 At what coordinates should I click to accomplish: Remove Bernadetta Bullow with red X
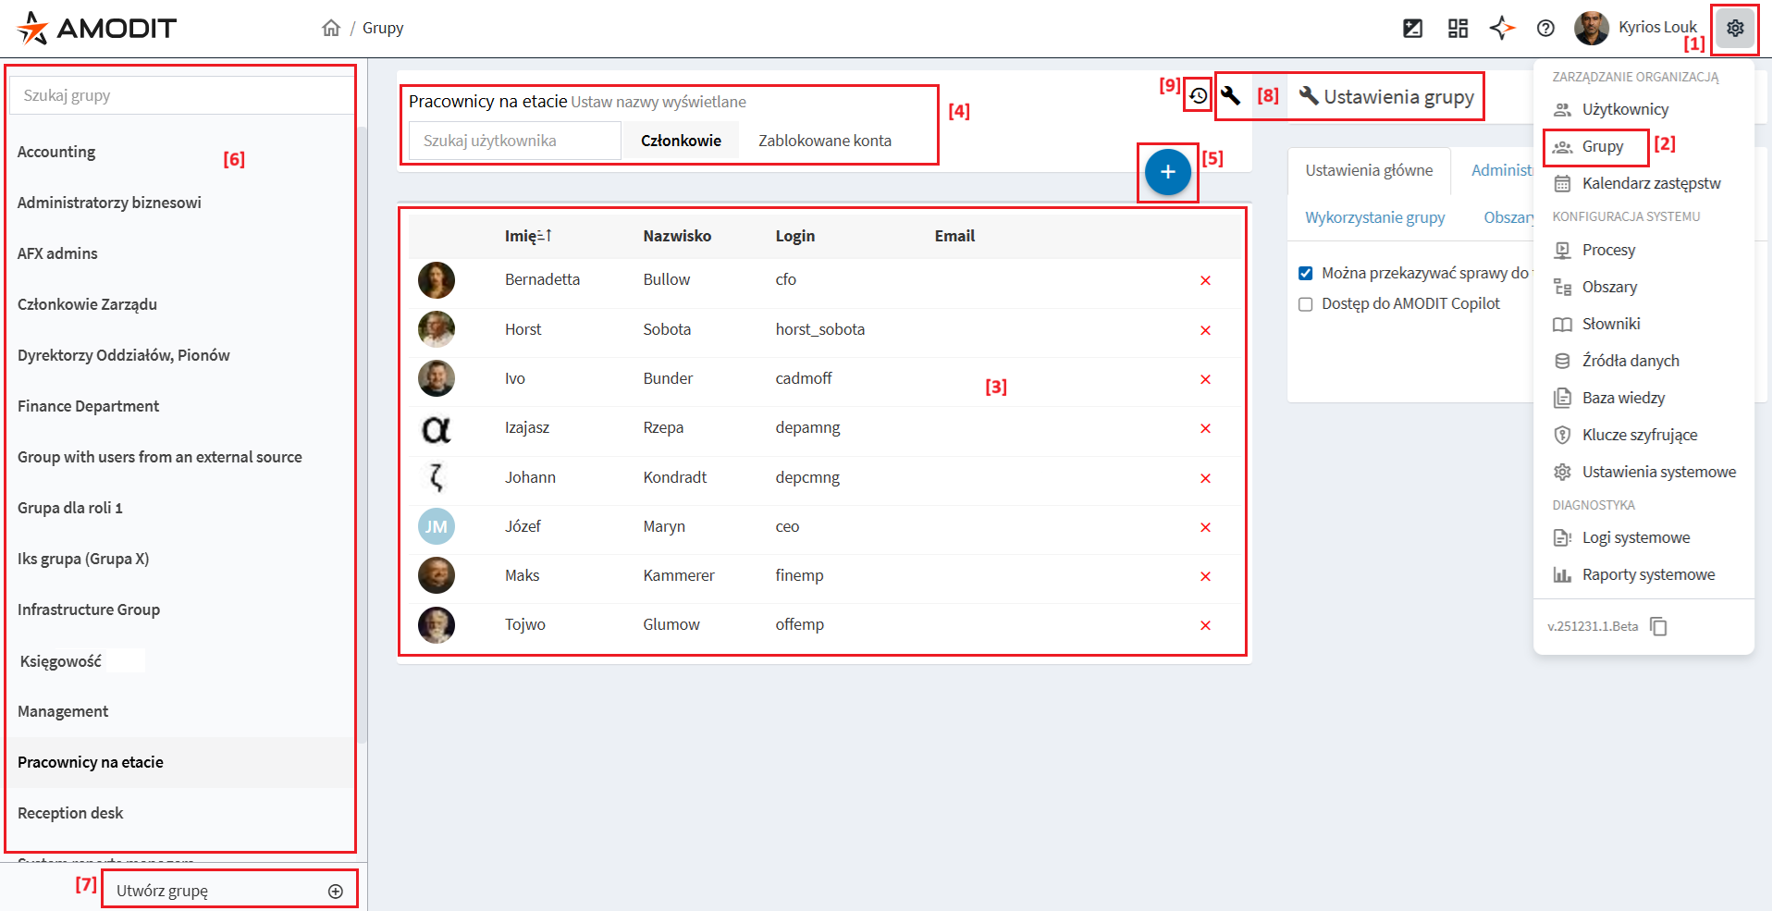(1205, 280)
